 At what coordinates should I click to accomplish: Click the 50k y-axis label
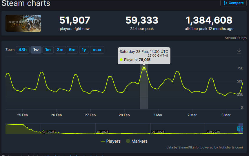tap(240, 81)
